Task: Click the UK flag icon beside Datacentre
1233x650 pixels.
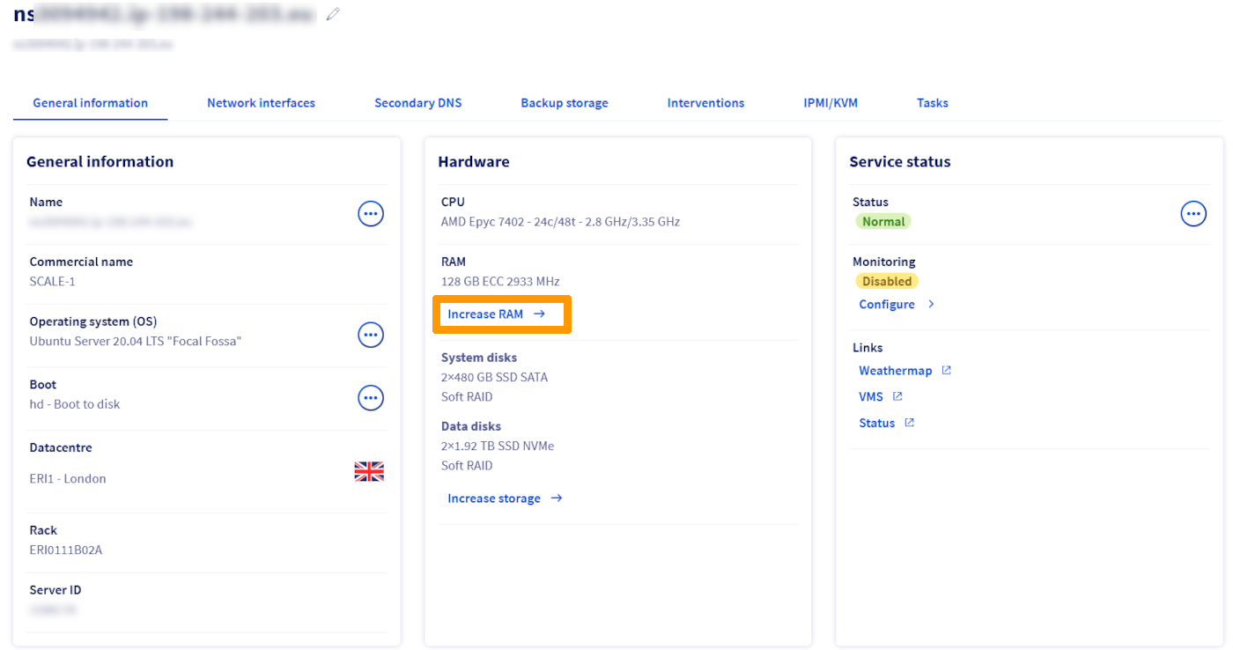Action: coord(369,472)
